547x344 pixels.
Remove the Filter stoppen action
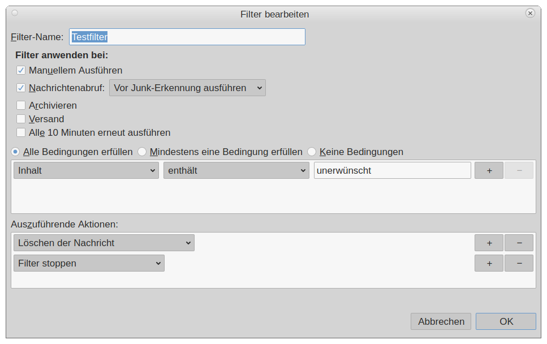tap(519, 263)
